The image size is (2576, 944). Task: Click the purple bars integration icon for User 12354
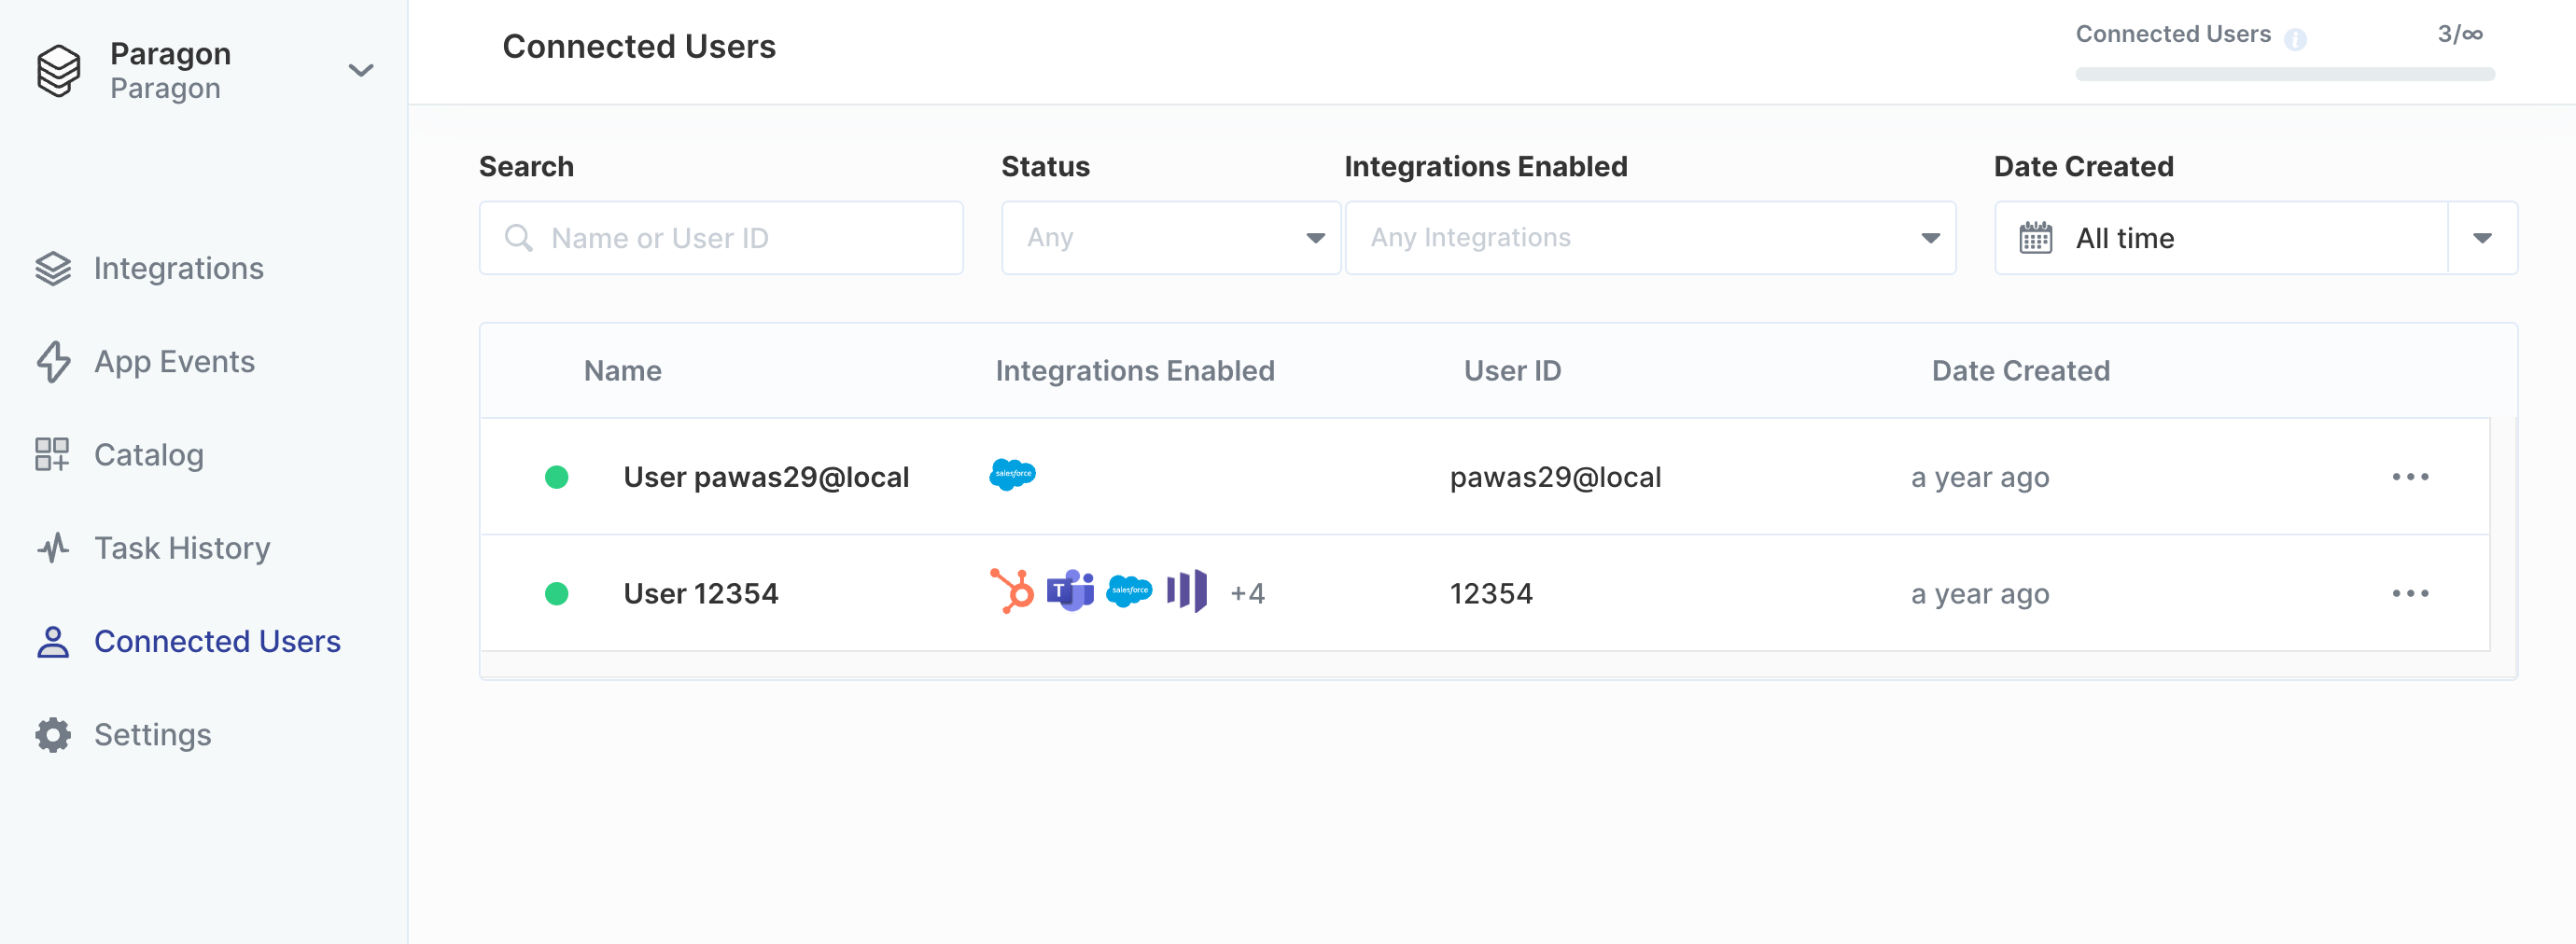[1187, 591]
